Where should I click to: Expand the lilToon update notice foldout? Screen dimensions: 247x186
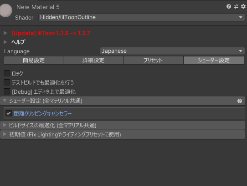[x=5, y=33]
